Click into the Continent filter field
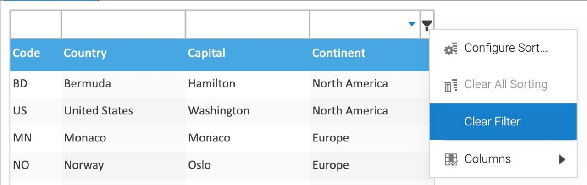This screenshot has width=587, height=185. (365, 24)
